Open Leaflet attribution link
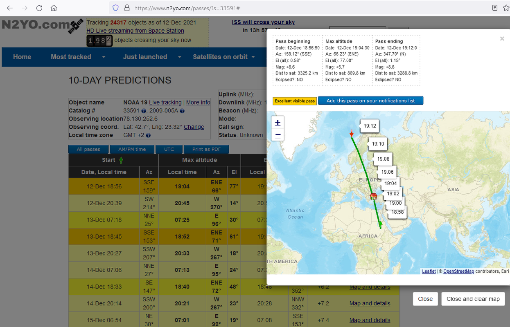 tap(429, 271)
